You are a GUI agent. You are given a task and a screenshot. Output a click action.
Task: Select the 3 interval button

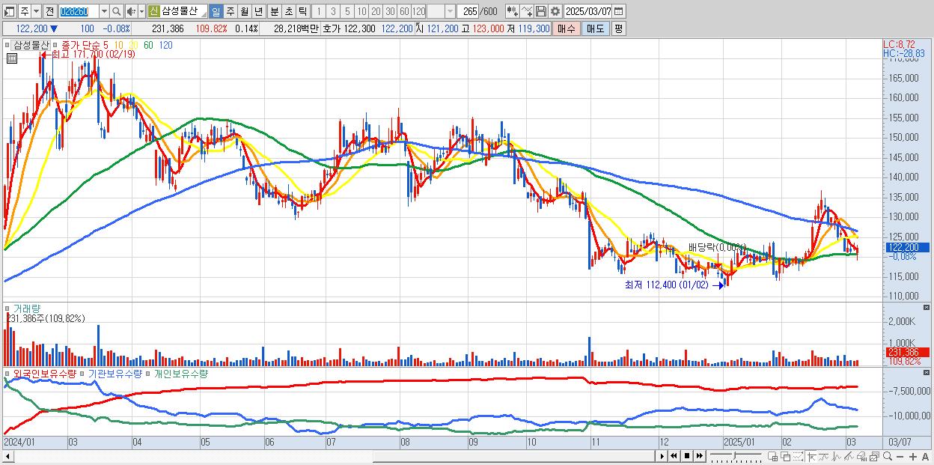[333, 12]
